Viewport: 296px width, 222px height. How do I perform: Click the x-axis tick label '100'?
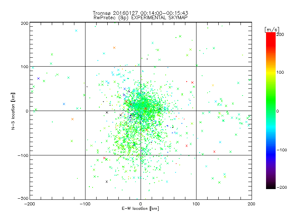(196, 204)
